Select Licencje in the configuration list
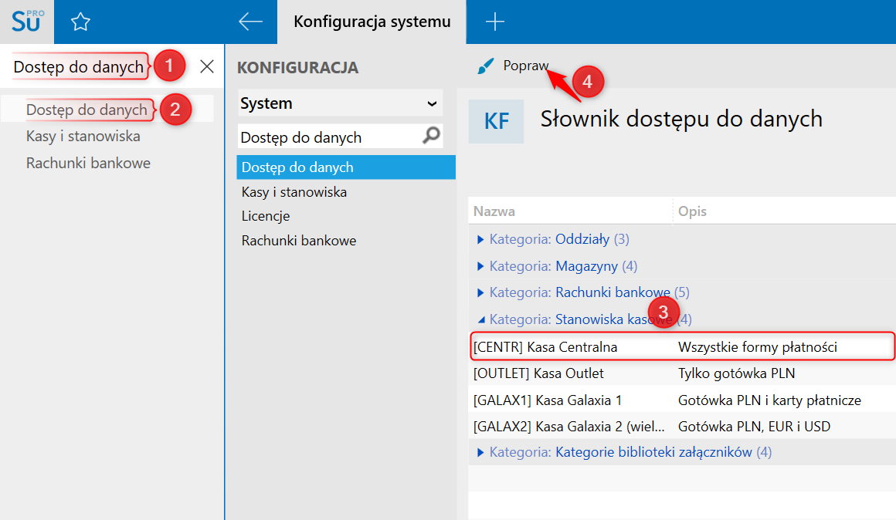This screenshot has width=896, height=520. (x=266, y=216)
